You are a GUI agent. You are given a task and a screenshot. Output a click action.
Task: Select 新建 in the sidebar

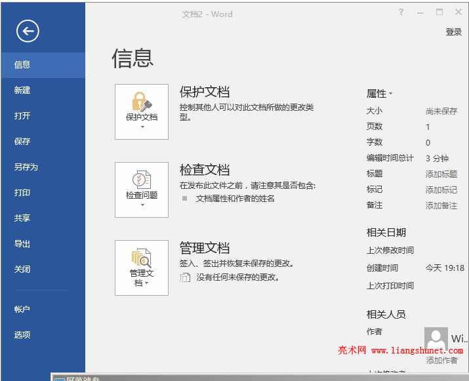(43, 90)
